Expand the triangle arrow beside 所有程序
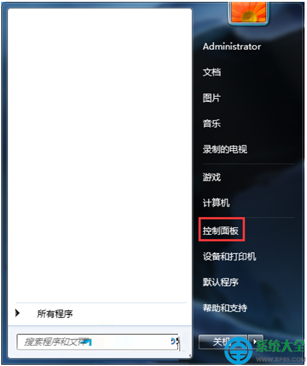Viewport: 307px width, 366px height. 17,313
